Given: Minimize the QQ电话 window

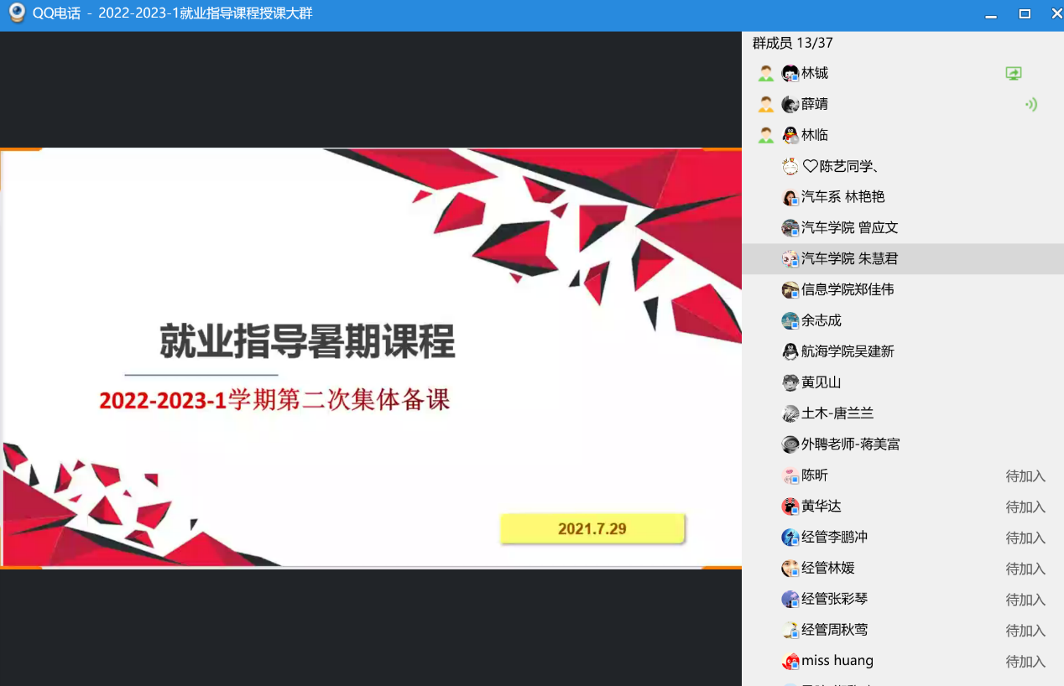Looking at the screenshot, I should [x=992, y=14].
